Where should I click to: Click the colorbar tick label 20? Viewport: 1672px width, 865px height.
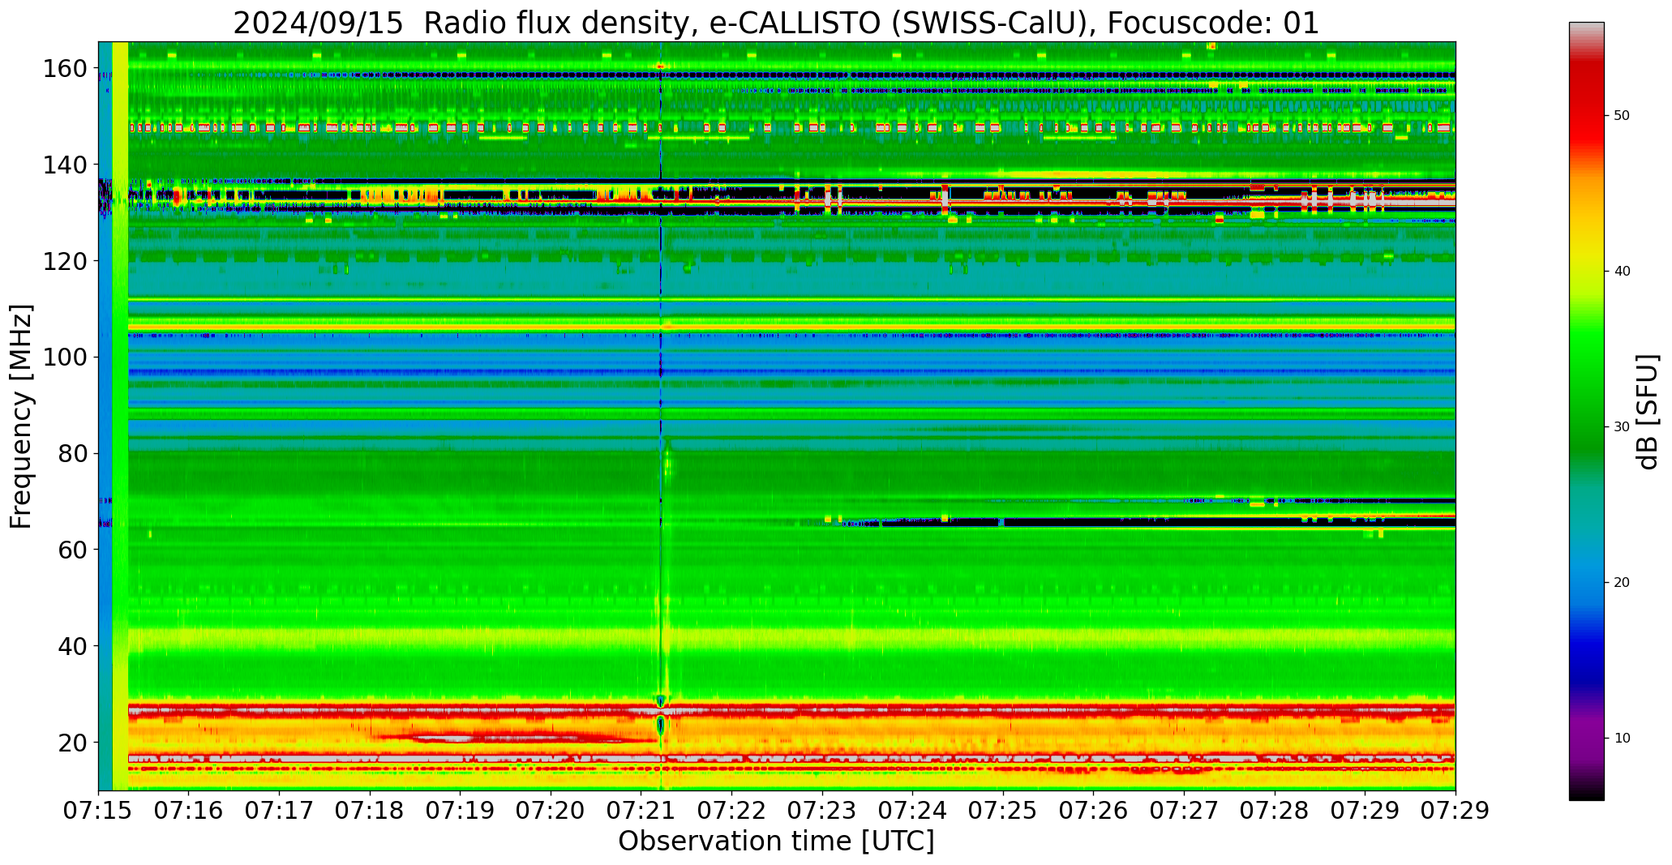tap(1622, 582)
